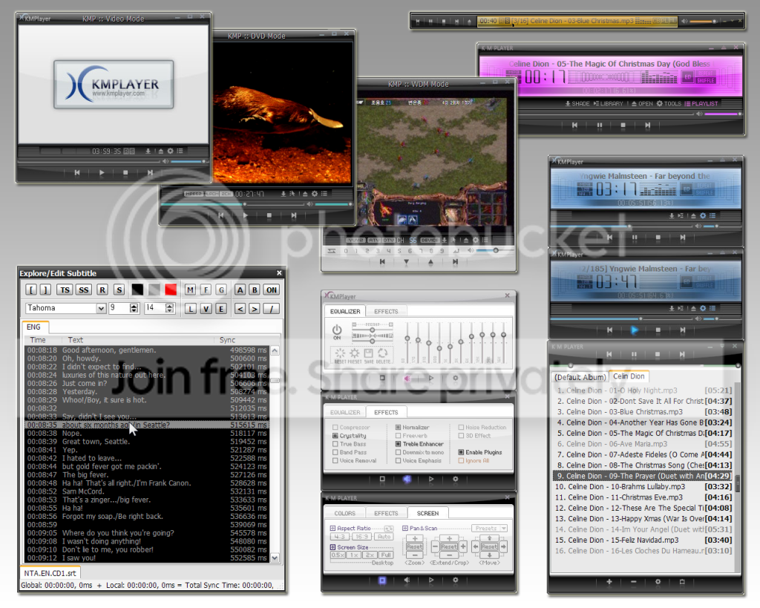This screenshot has width=760, height=608.
Task: Switch to the (Default Album) playlist tab
Action: 580,377
